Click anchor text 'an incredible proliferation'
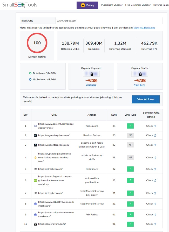This screenshot has height=232, width=169. tap(92, 180)
